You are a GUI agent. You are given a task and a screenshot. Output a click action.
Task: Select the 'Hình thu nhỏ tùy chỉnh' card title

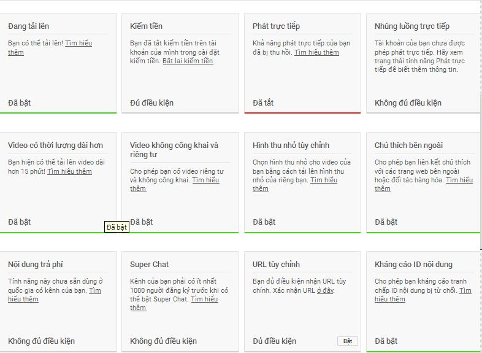291,145
